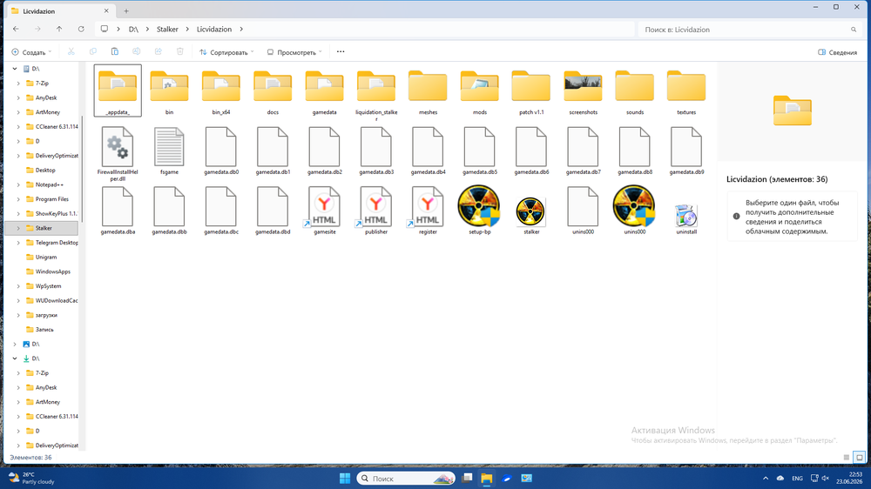Viewport: 871px width, 489px height.
Task: Select the mods folder
Action: pyautogui.click(x=479, y=87)
